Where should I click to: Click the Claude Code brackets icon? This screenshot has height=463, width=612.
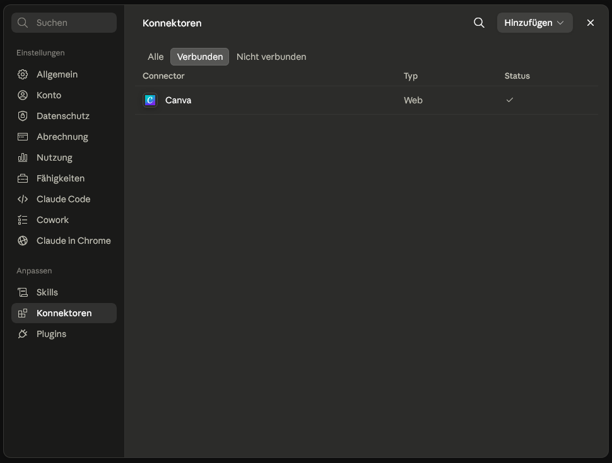click(x=23, y=199)
